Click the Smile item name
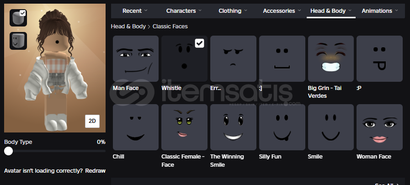Screen dimensions: 410x185 tap(315, 157)
